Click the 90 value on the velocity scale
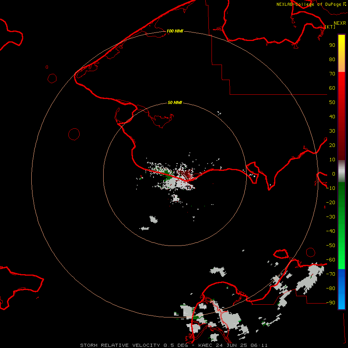This screenshot has width=348, height=348. (332, 45)
